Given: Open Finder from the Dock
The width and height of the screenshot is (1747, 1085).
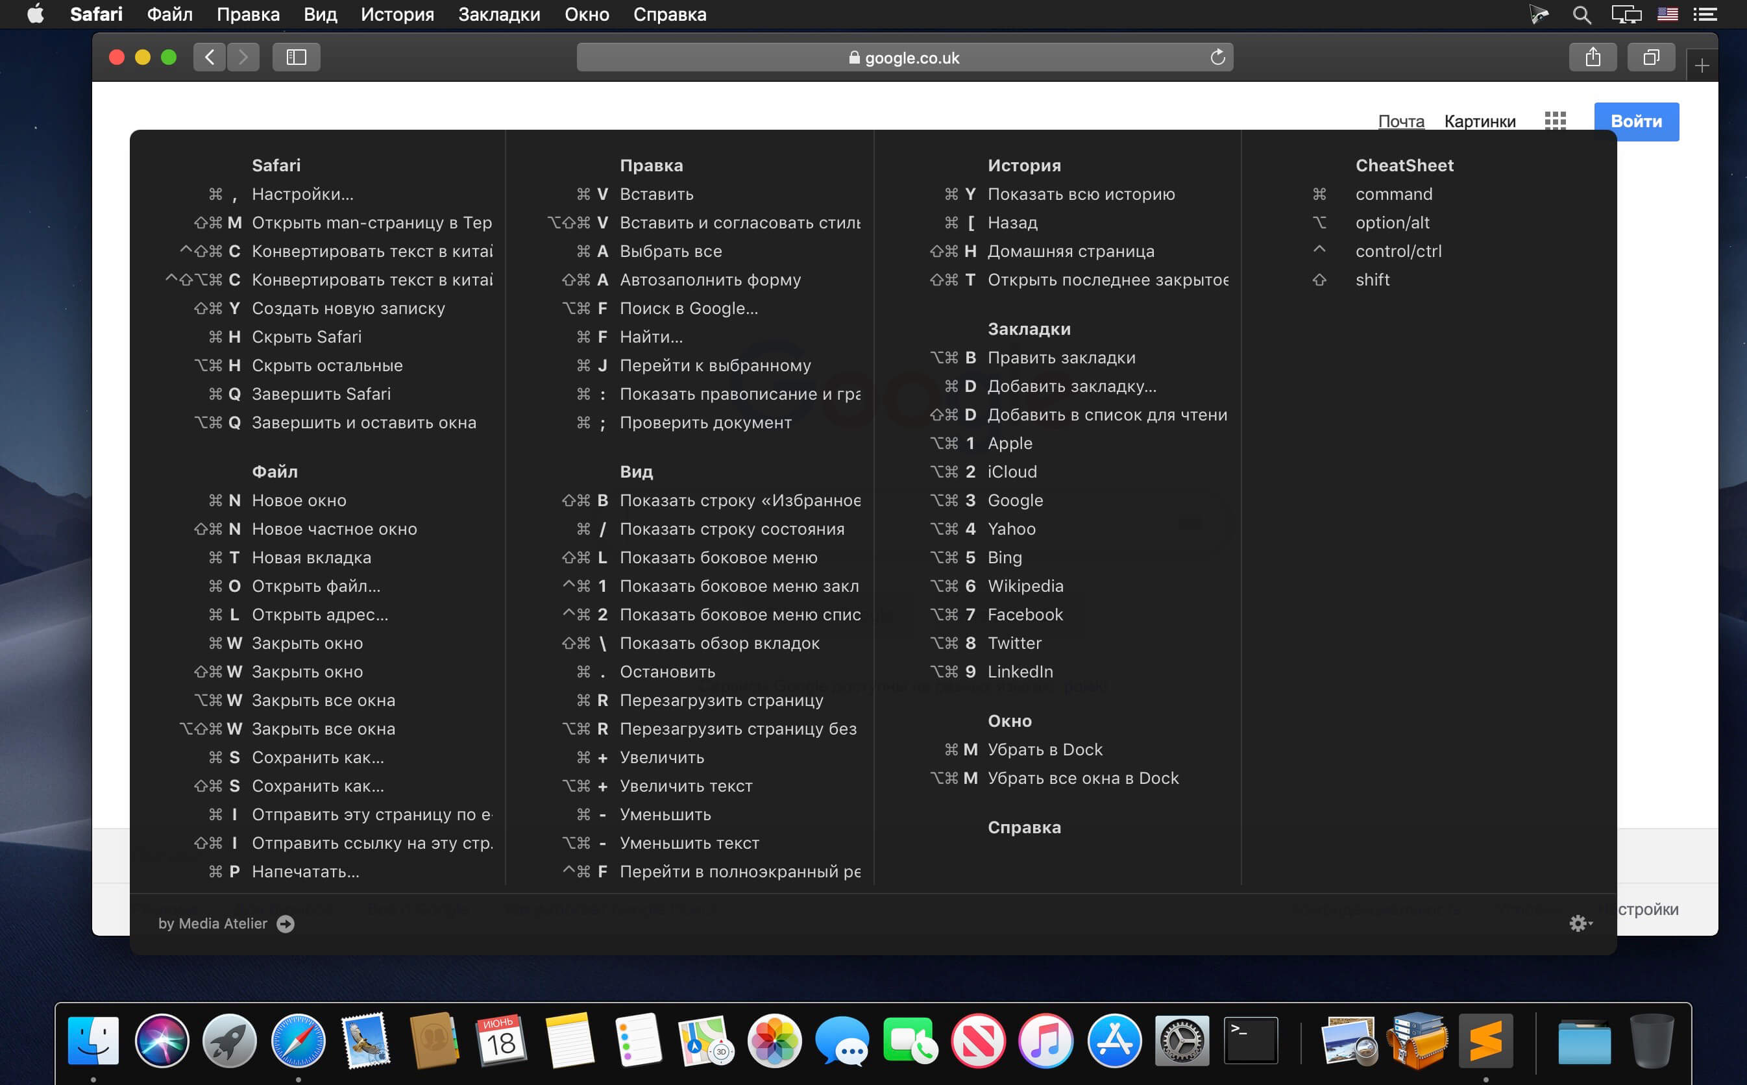Looking at the screenshot, I should [93, 1040].
